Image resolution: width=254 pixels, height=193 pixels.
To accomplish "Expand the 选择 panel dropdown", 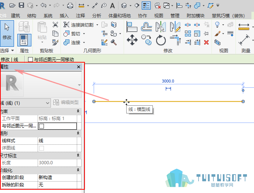I will pos(13,50).
